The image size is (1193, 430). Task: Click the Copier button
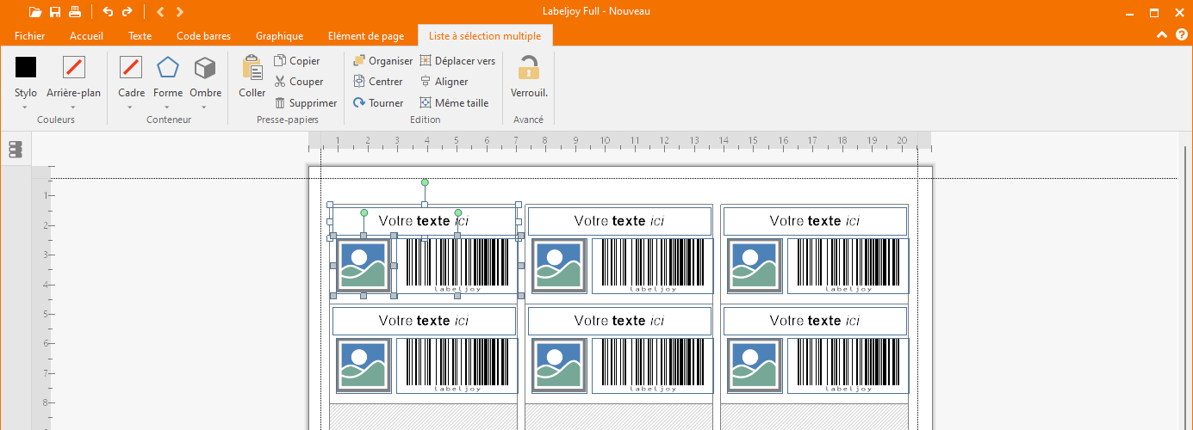click(x=297, y=61)
